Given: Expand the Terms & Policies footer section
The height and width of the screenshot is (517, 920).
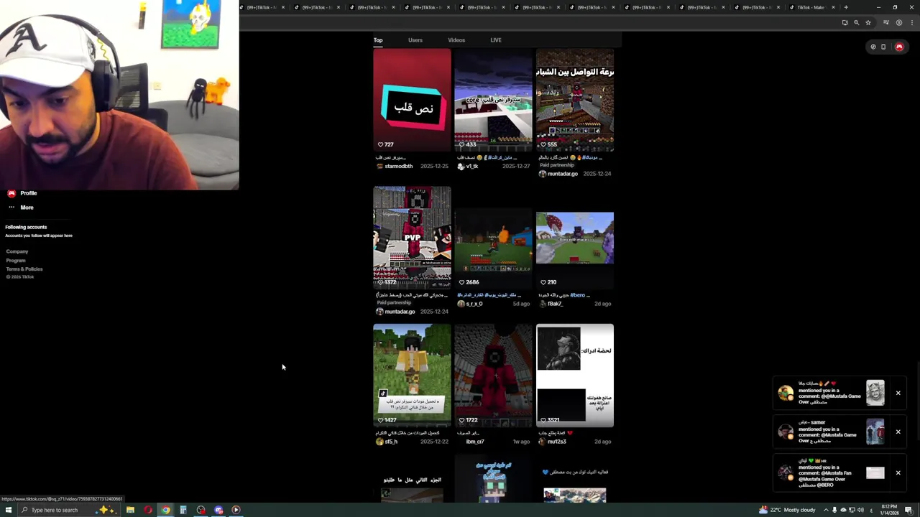Looking at the screenshot, I should point(24,269).
